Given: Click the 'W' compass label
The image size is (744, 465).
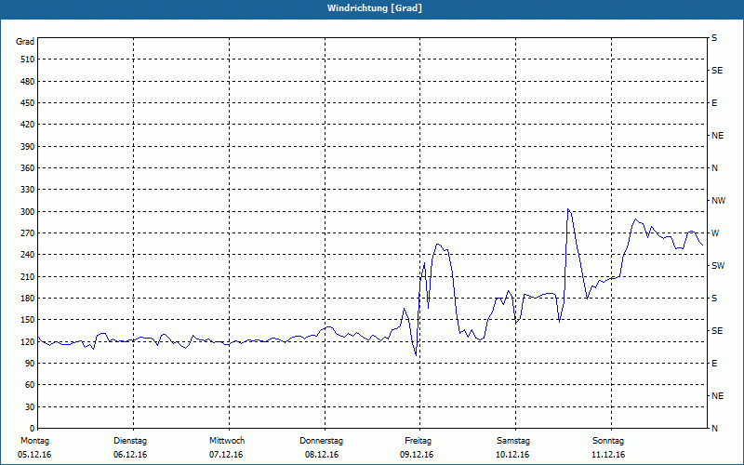Looking at the screenshot, I should [715, 233].
